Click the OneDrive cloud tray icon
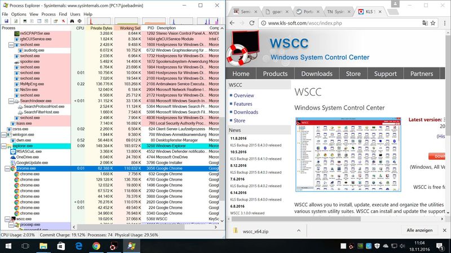The width and height of the screenshot is (451, 253). 386,246
